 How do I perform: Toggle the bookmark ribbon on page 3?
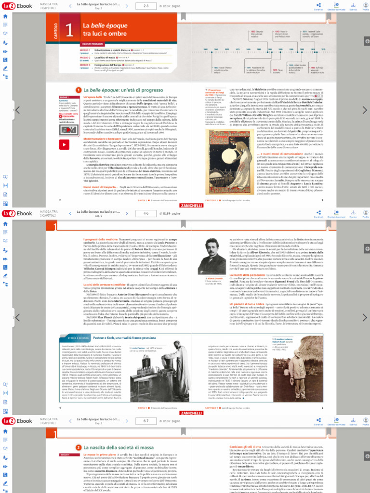(329, 17)
